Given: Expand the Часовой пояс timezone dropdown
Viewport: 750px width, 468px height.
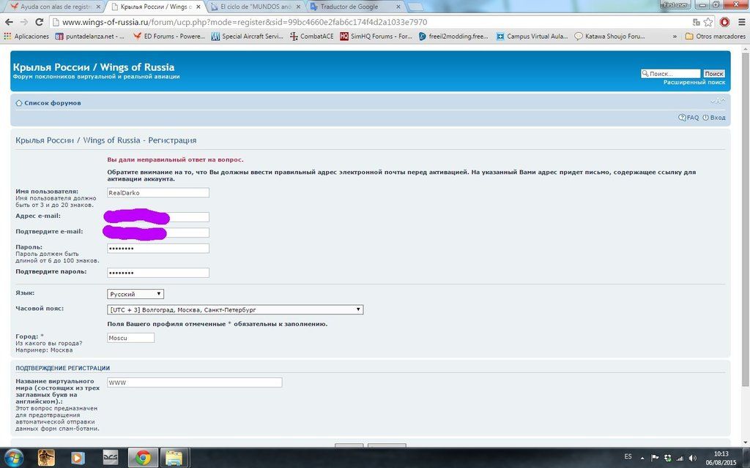Looking at the screenshot, I should 234,310.
